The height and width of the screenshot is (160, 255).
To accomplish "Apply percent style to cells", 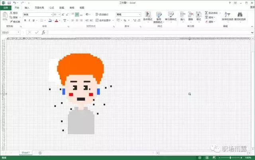I will click(125, 20).
